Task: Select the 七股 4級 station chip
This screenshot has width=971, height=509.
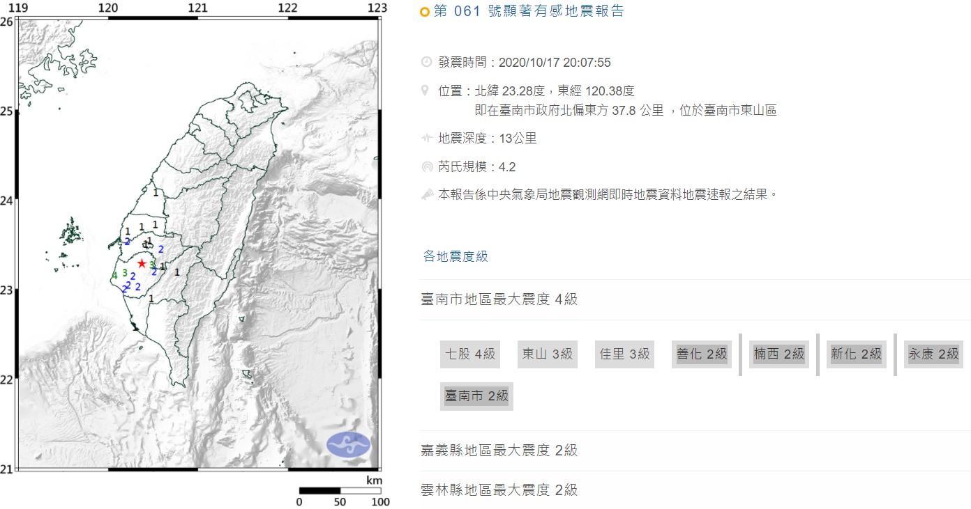Action: coord(469,354)
